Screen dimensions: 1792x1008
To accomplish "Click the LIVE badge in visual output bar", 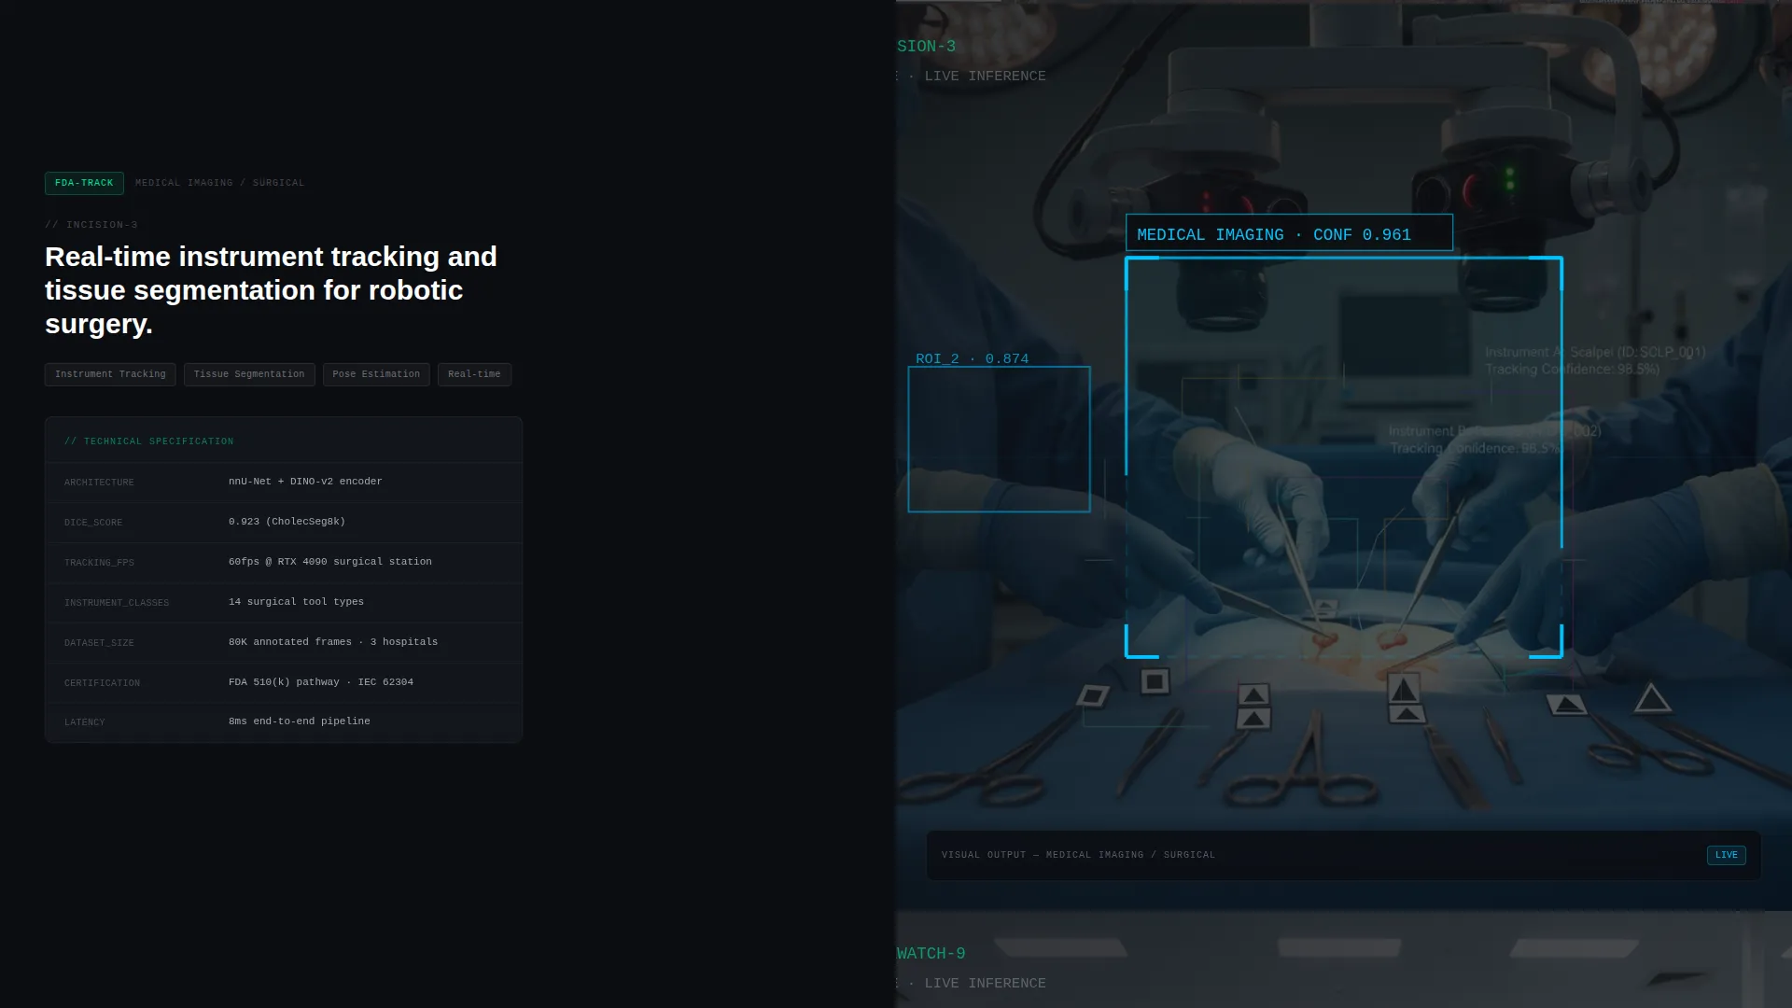I will pos(1726,855).
